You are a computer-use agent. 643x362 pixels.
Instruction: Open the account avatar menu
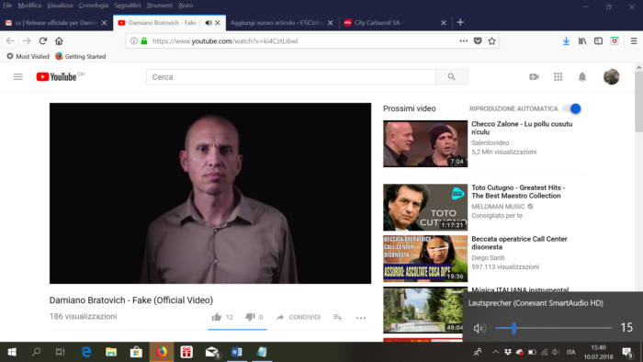tap(612, 76)
